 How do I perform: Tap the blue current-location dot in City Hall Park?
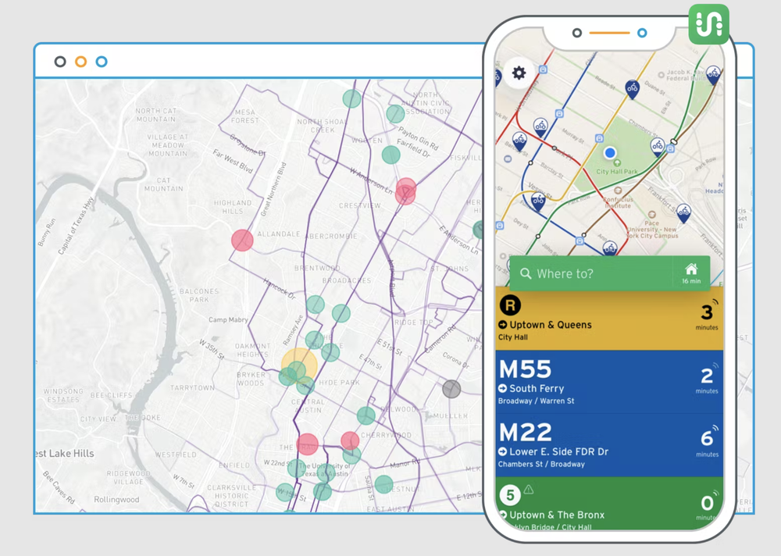point(610,152)
